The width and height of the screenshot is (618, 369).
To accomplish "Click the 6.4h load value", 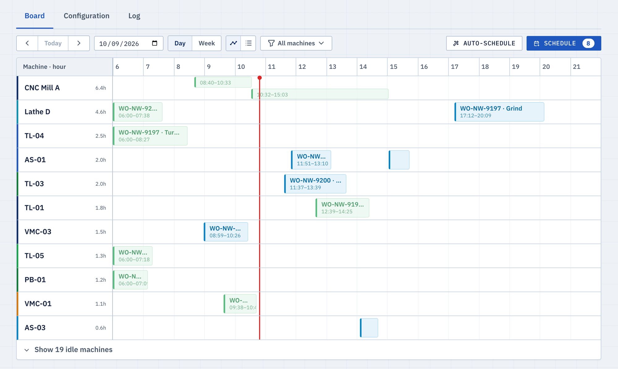I will click(x=101, y=88).
